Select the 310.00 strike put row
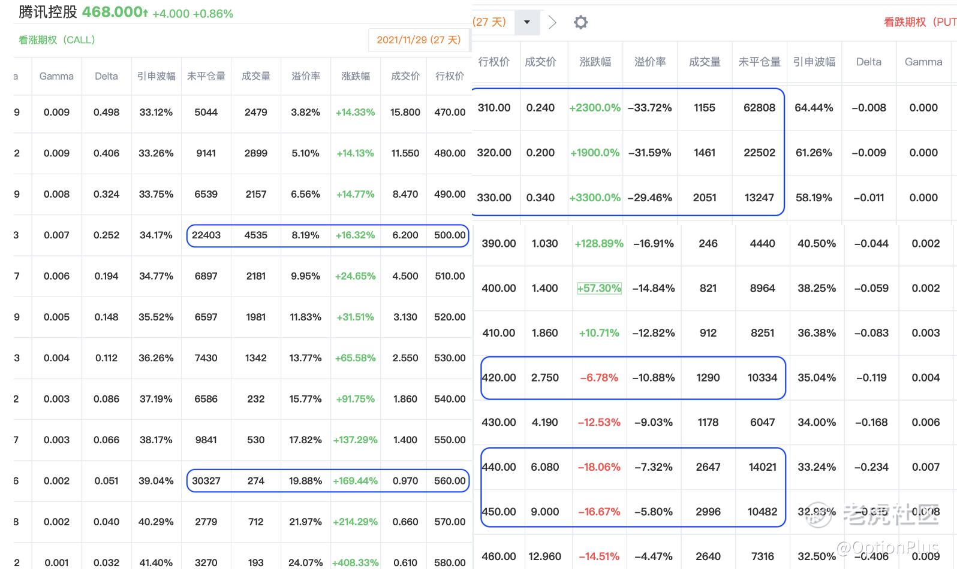957x569 pixels. pyautogui.click(x=627, y=108)
